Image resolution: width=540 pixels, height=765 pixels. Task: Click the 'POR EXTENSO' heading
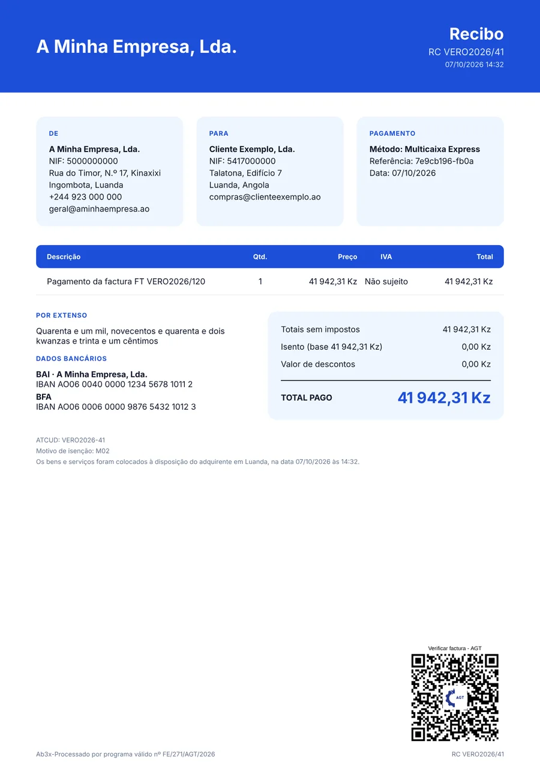62,315
